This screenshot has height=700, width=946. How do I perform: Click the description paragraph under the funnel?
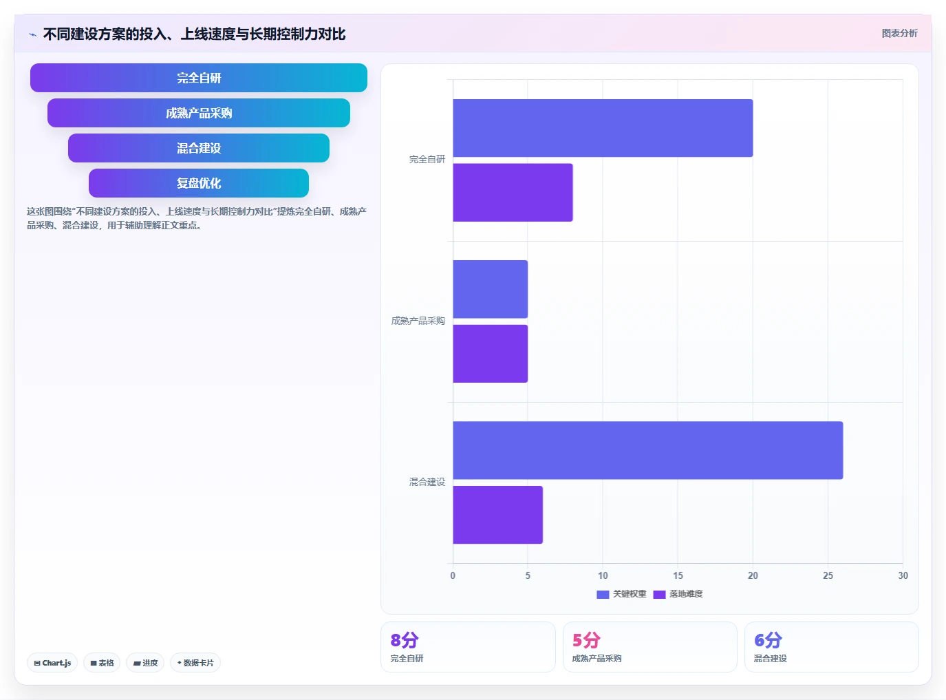[x=197, y=218]
